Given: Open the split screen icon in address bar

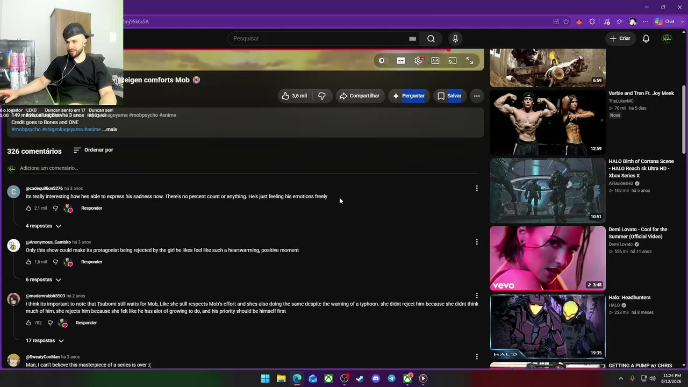Looking at the screenshot, I should click(556, 21).
